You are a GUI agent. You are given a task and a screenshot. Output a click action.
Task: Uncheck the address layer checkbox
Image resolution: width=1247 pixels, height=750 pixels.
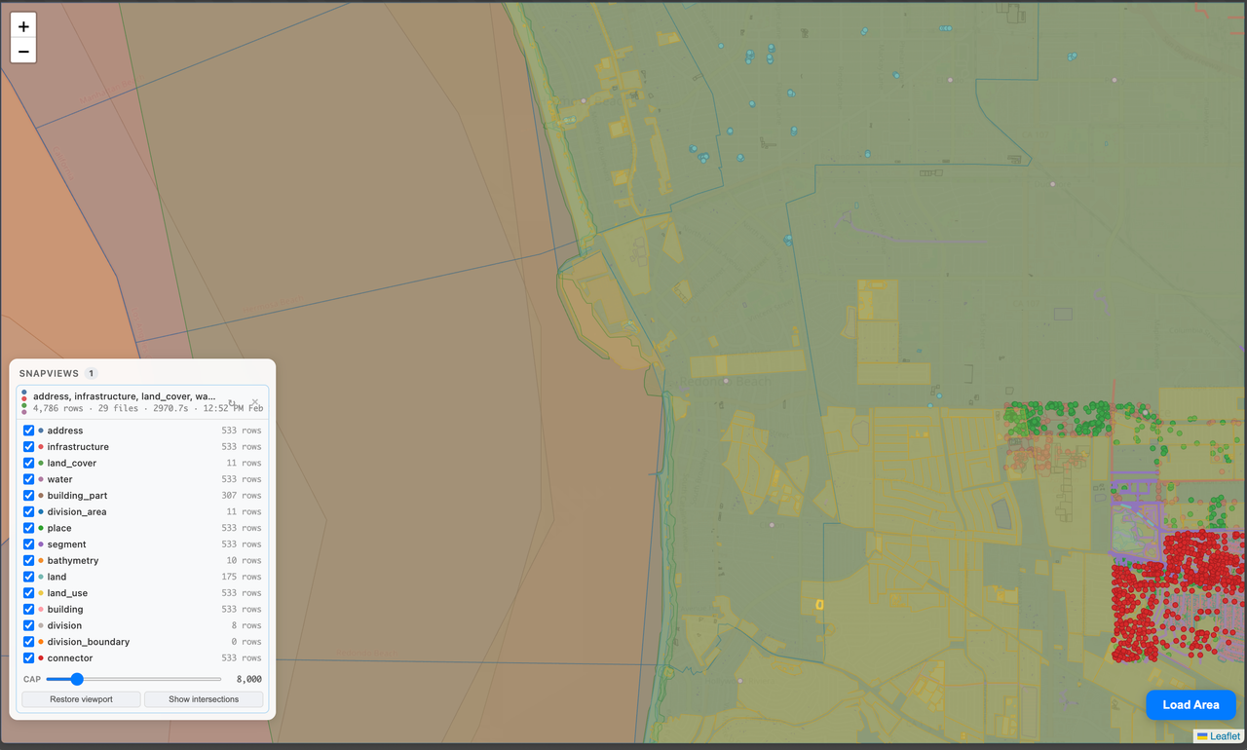(x=29, y=431)
